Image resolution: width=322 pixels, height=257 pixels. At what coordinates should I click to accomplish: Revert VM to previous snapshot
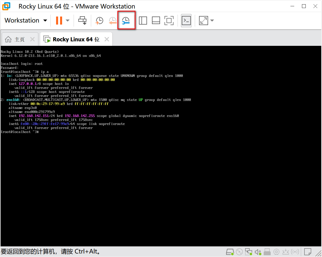coord(113,21)
